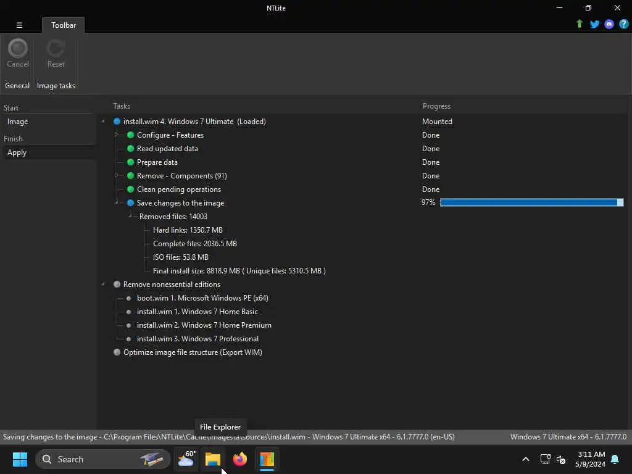Select the Clean pending operations row
Screen dimensions: 632x474
point(179,189)
